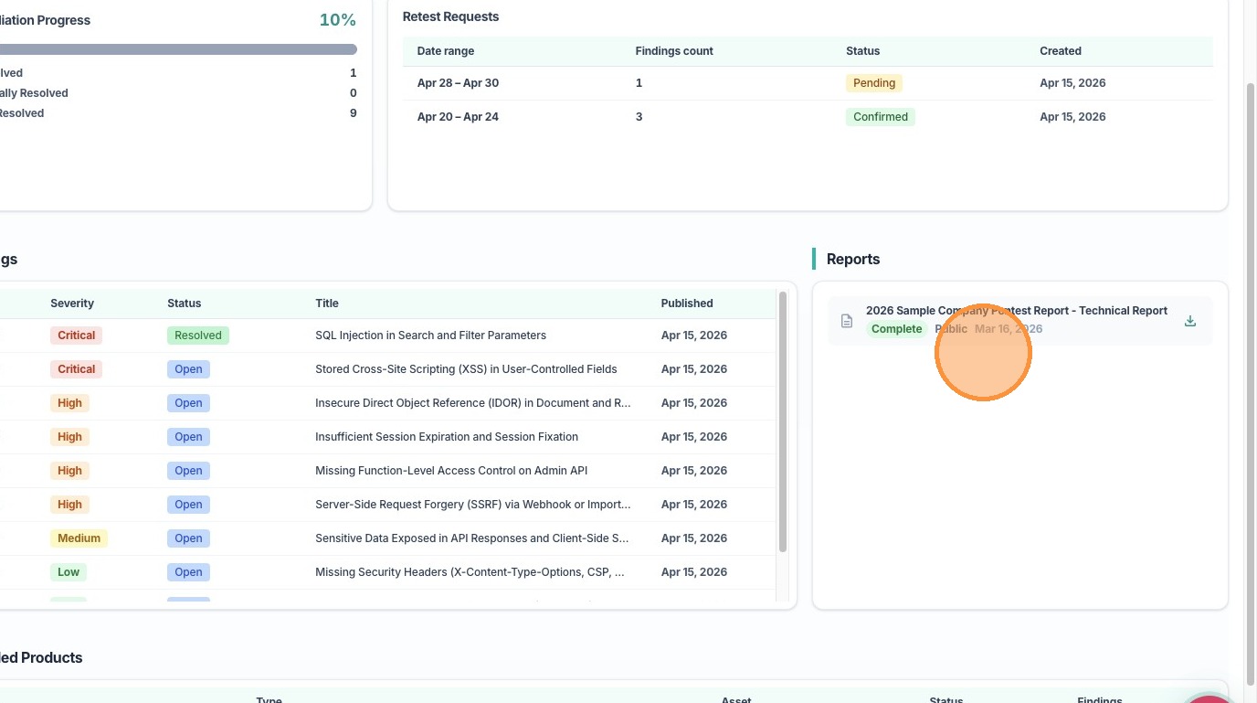The width and height of the screenshot is (1257, 703).
Task: Click the Critical badge on the Stored XSS row
Action: click(x=77, y=369)
